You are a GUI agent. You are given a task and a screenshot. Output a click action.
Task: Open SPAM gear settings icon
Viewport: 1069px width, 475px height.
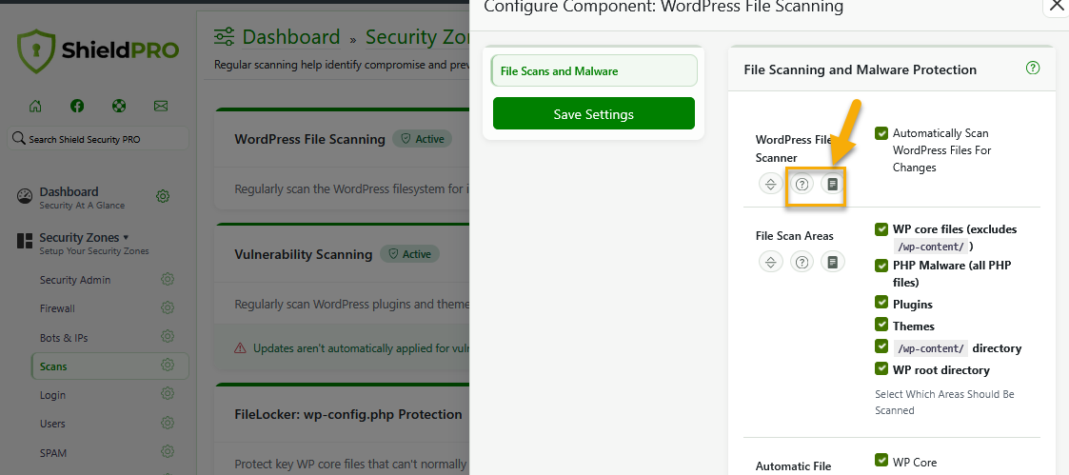pyautogui.click(x=168, y=452)
